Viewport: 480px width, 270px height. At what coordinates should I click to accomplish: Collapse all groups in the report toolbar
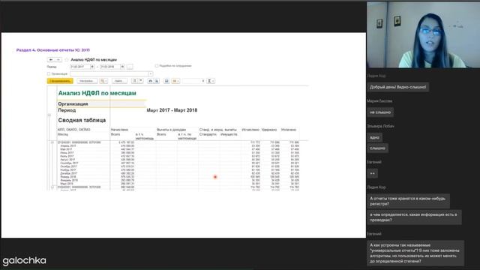pyautogui.click(x=140, y=81)
